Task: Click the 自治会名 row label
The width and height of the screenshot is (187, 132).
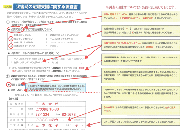Action: click(x=16, y=120)
